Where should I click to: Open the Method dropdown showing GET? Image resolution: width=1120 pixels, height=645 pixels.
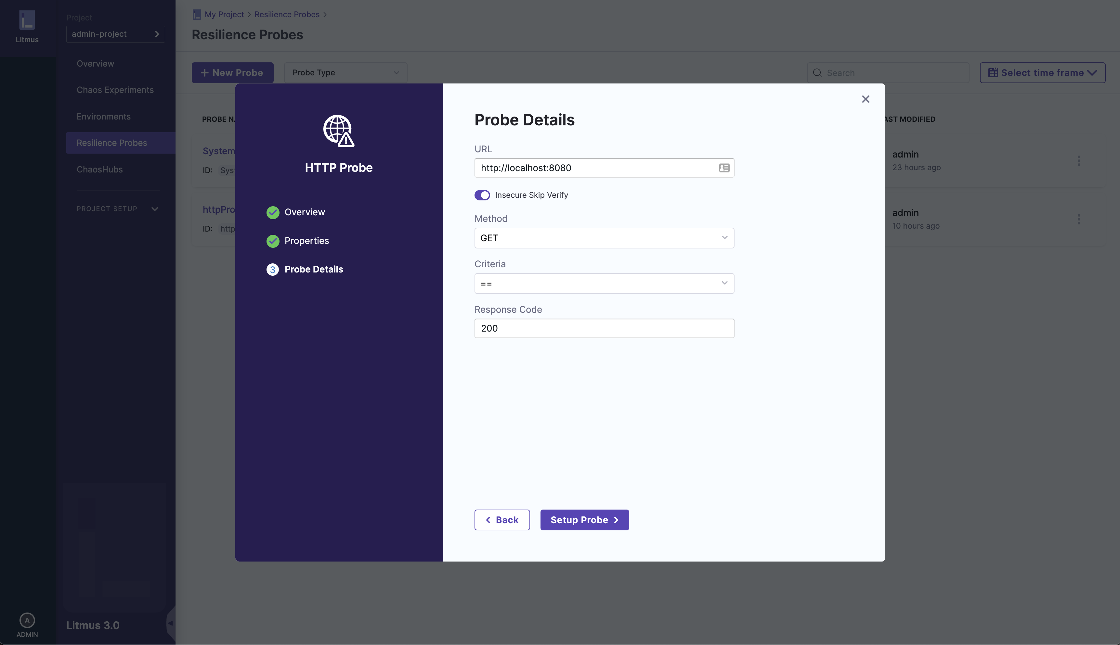coord(604,238)
